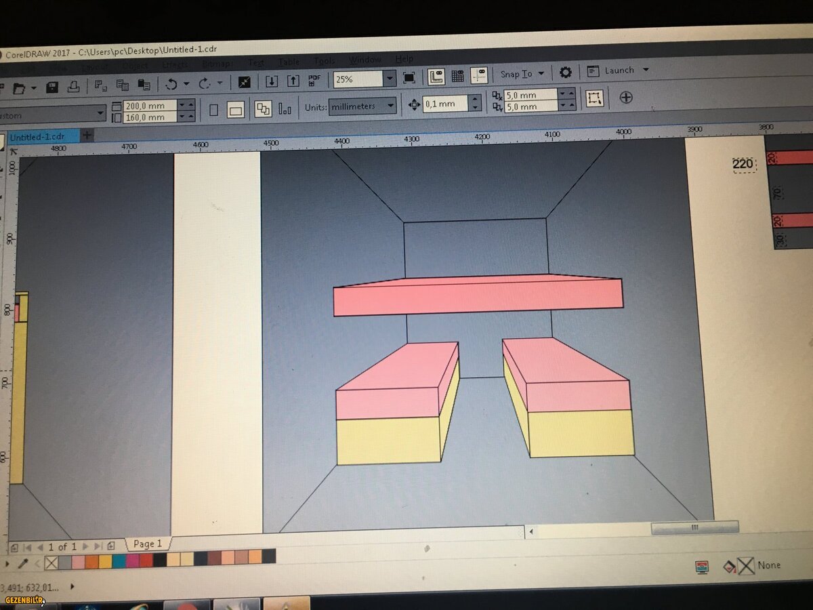This screenshot has height=610, width=813.
Task: Expand the Units millimeters dropdown
Action: (x=390, y=106)
